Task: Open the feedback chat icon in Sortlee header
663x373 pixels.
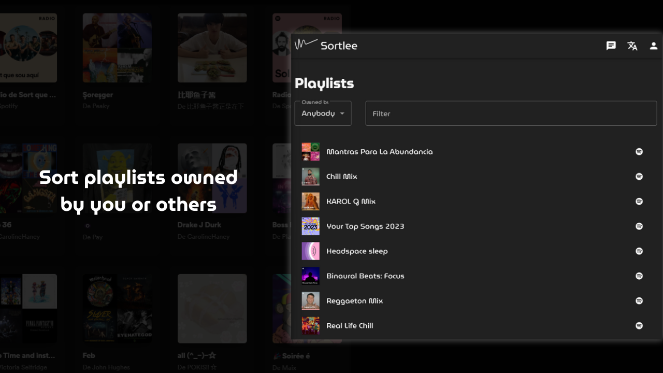Action: click(x=611, y=46)
